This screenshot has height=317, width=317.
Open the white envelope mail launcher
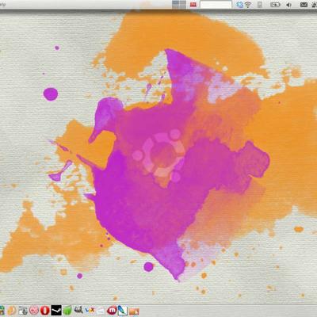[101, 311]
